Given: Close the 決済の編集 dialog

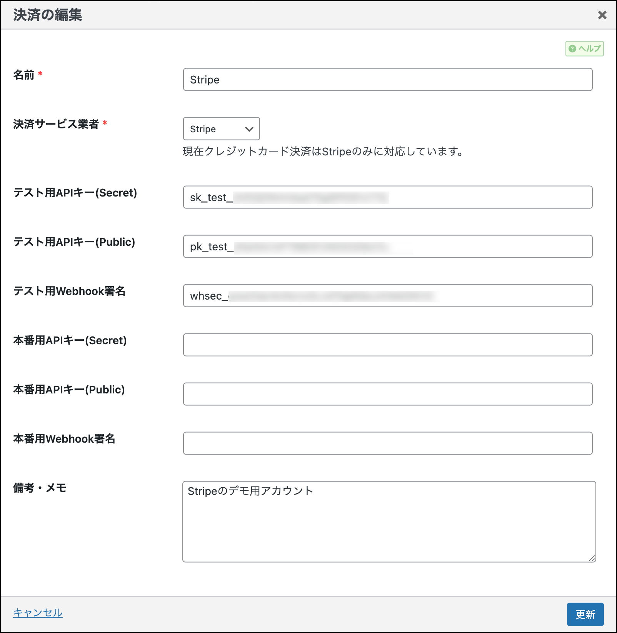Looking at the screenshot, I should pyautogui.click(x=602, y=15).
